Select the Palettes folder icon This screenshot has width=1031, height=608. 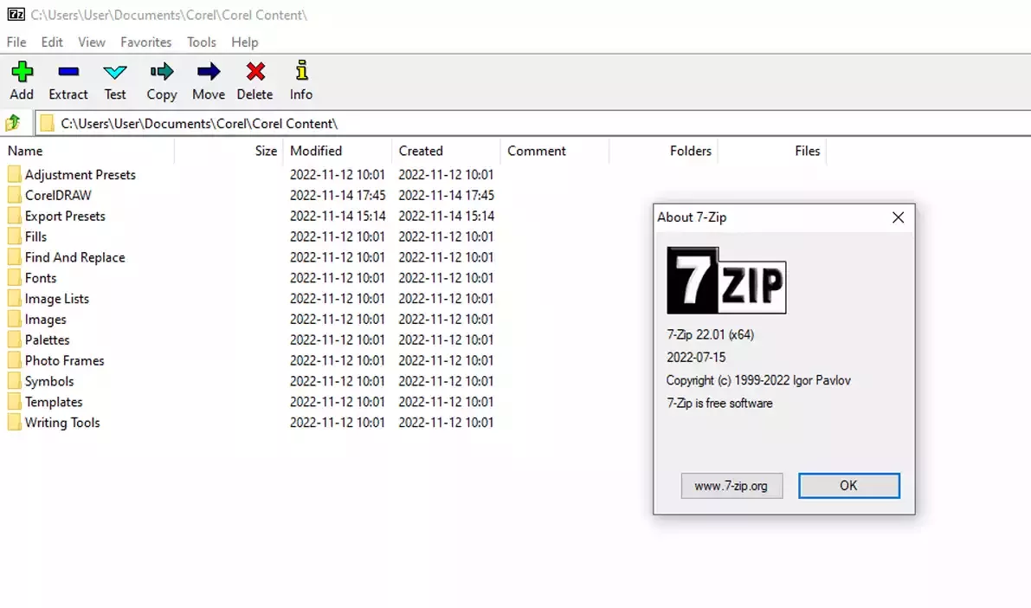coord(15,340)
